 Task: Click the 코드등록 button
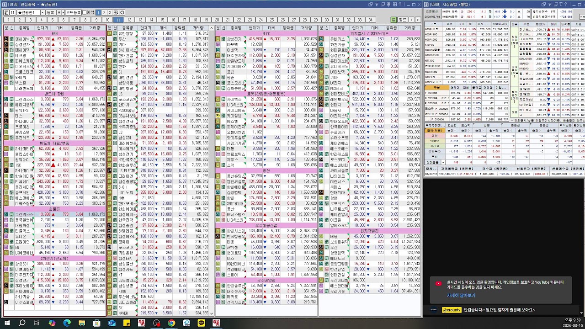coord(73,12)
